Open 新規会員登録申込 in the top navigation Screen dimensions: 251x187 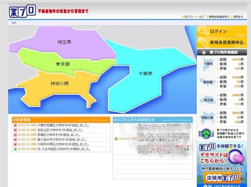click(x=219, y=16)
